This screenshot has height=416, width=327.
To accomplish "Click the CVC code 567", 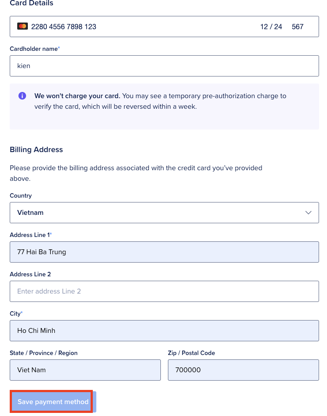I will (297, 27).
